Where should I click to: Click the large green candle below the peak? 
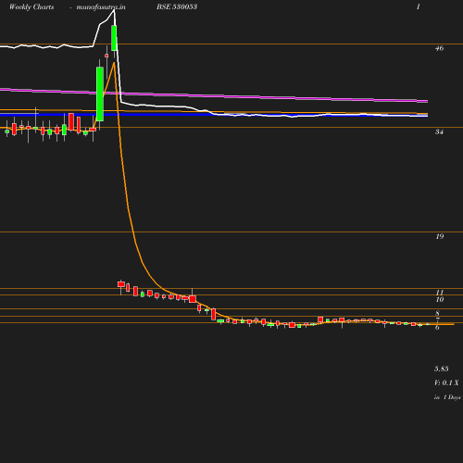[100, 94]
